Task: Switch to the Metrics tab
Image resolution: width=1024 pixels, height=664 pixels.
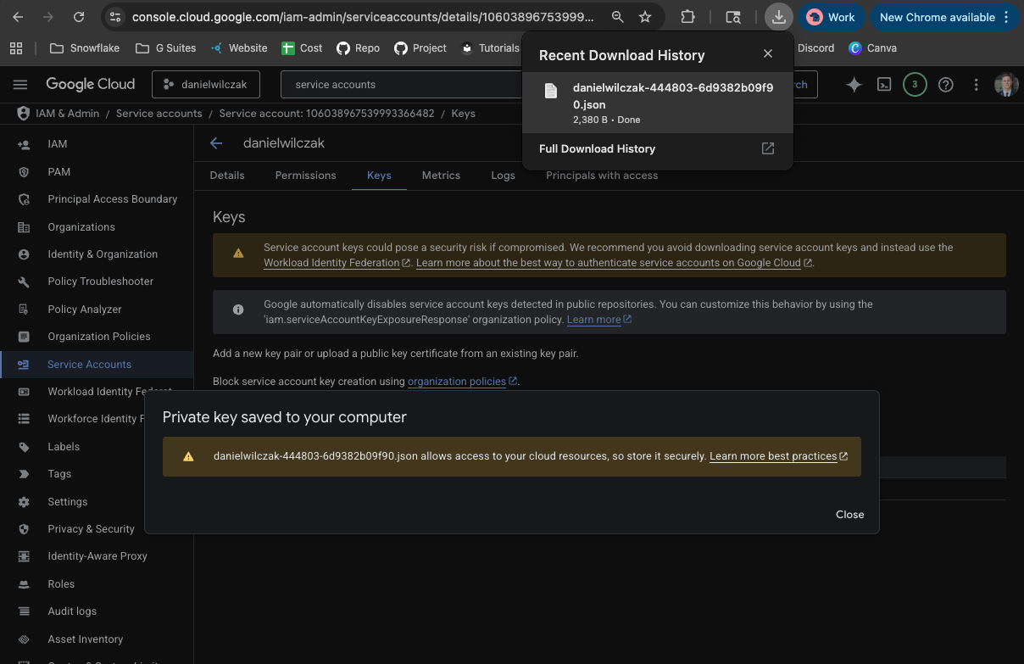Action: tap(441, 176)
